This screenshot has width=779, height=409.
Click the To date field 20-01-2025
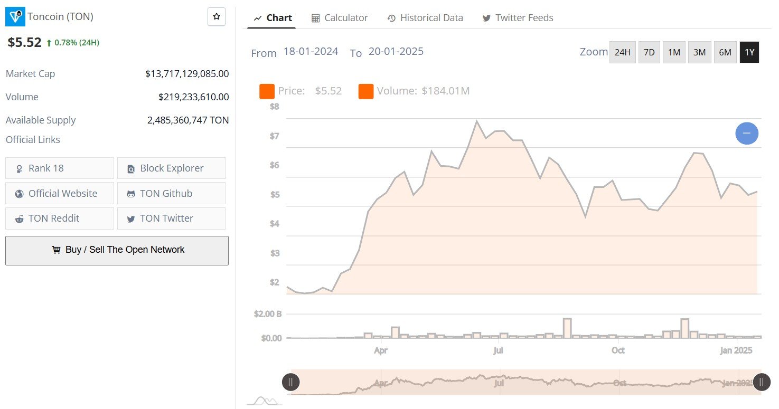pyautogui.click(x=396, y=52)
